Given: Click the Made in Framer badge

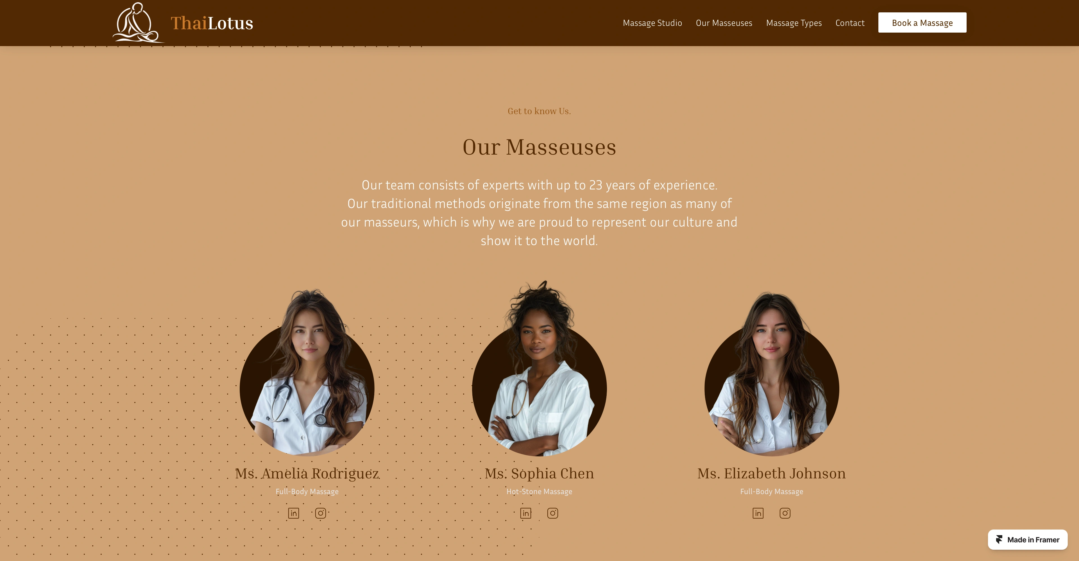Looking at the screenshot, I should (x=1028, y=540).
